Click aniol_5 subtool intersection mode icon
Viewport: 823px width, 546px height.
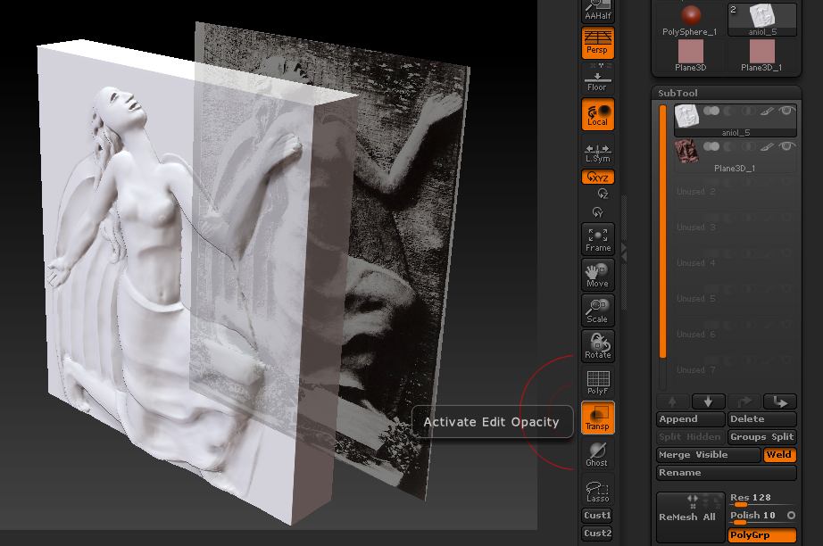tap(749, 112)
